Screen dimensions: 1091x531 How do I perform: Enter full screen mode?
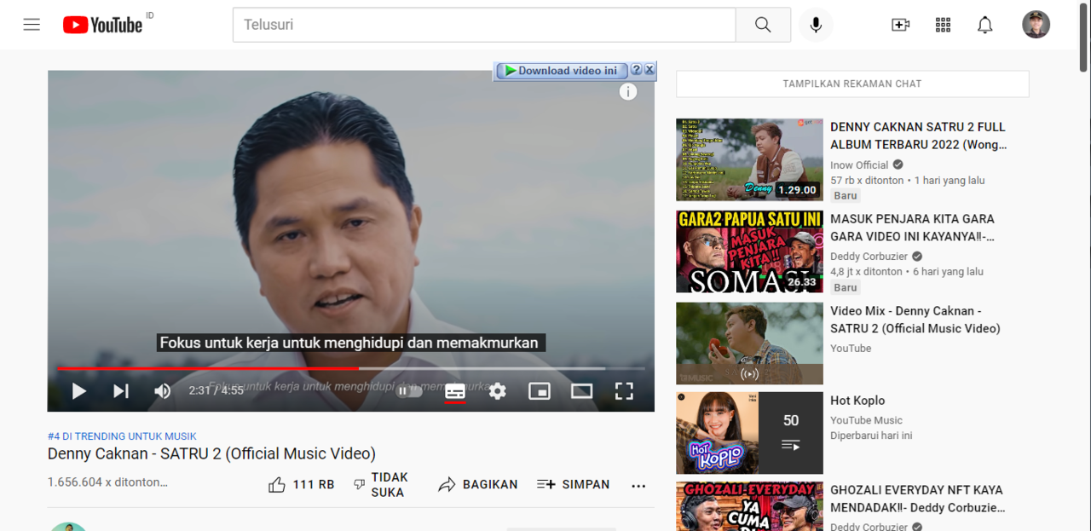(x=624, y=391)
